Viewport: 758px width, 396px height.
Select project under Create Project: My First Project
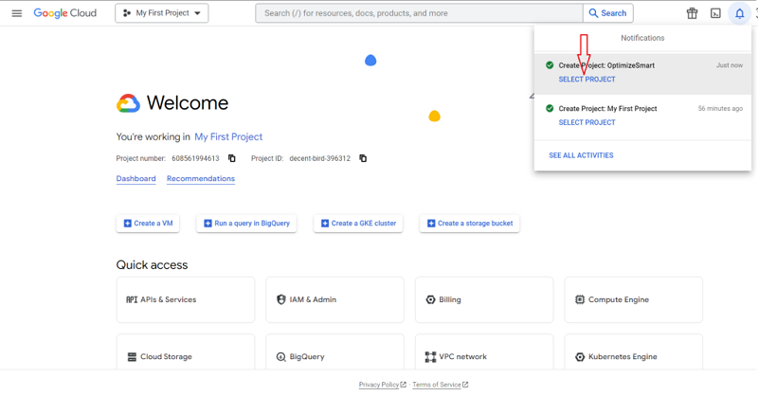[587, 122]
